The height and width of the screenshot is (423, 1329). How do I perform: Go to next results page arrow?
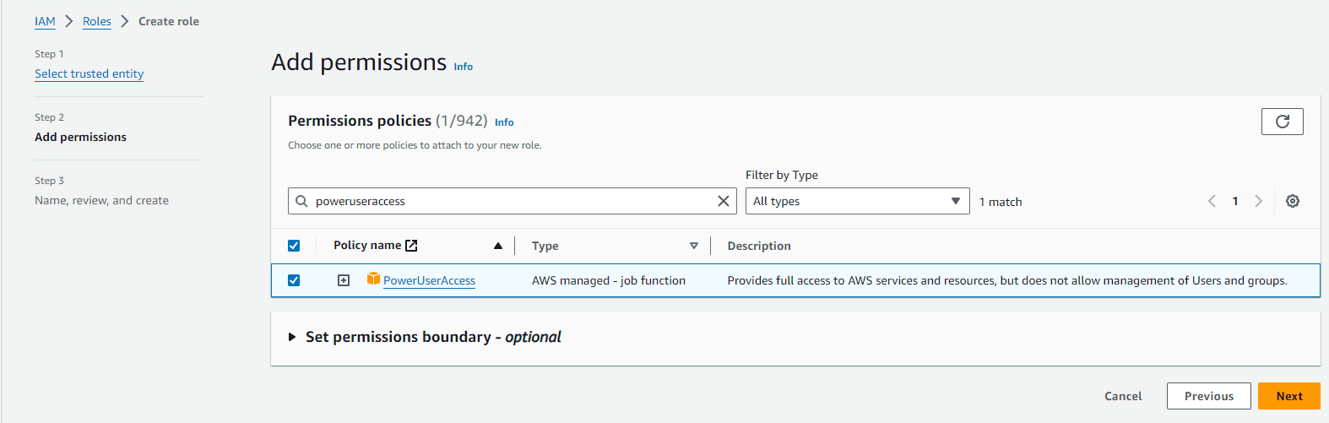click(x=1258, y=201)
